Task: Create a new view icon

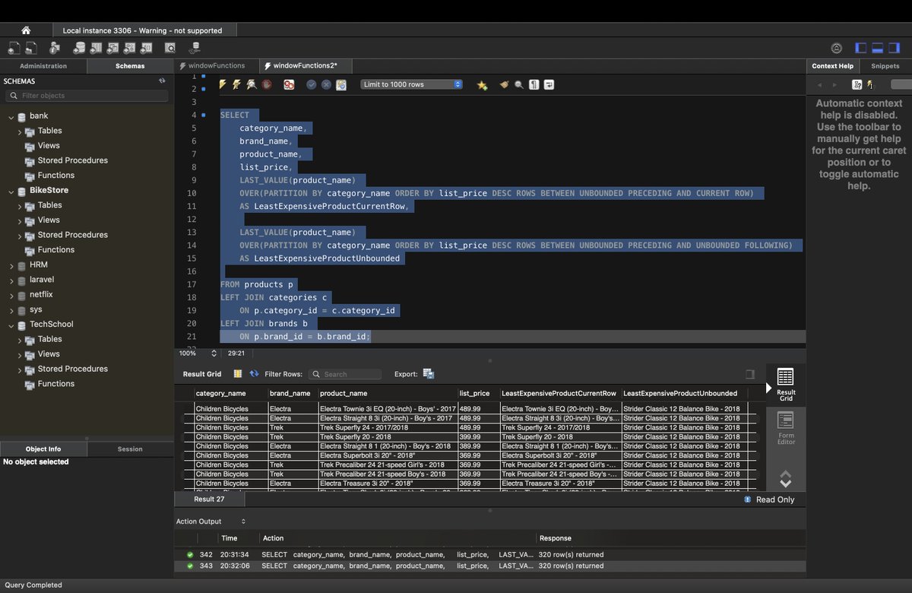Action: click(112, 48)
